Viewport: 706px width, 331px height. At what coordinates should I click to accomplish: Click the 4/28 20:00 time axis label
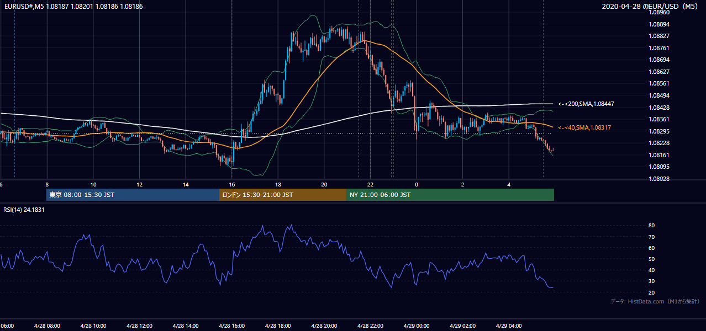coord(324,325)
